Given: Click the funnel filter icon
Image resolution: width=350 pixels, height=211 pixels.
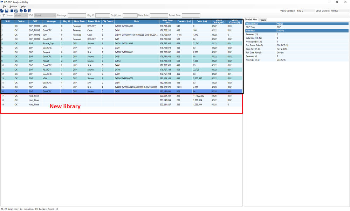Looking at the screenshot, I should 4,15.
